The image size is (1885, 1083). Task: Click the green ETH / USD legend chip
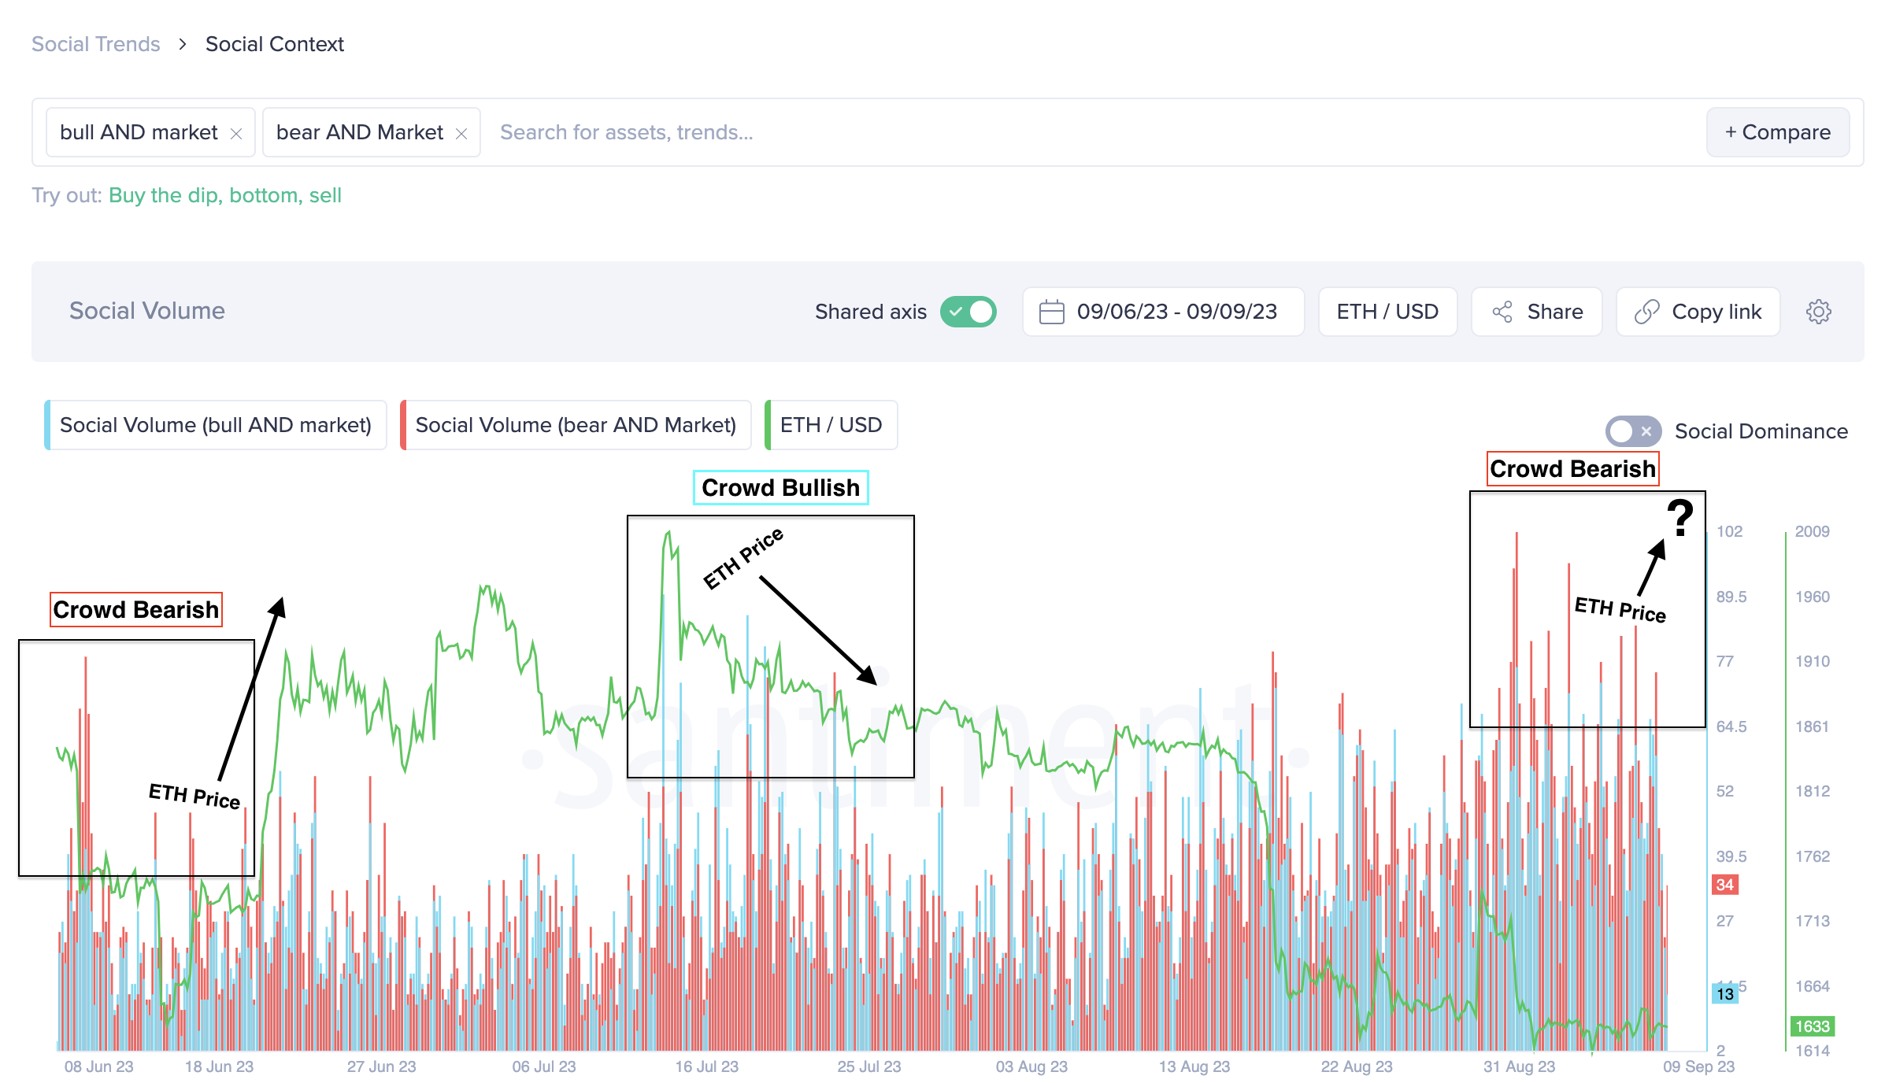(x=831, y=425)
